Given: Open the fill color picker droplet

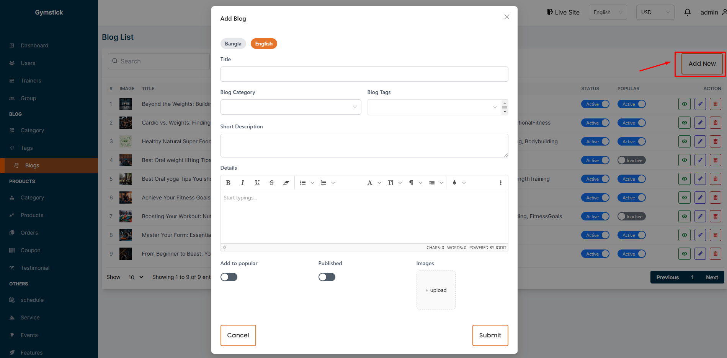Looking at the screenshot, I should click(454, 183).
